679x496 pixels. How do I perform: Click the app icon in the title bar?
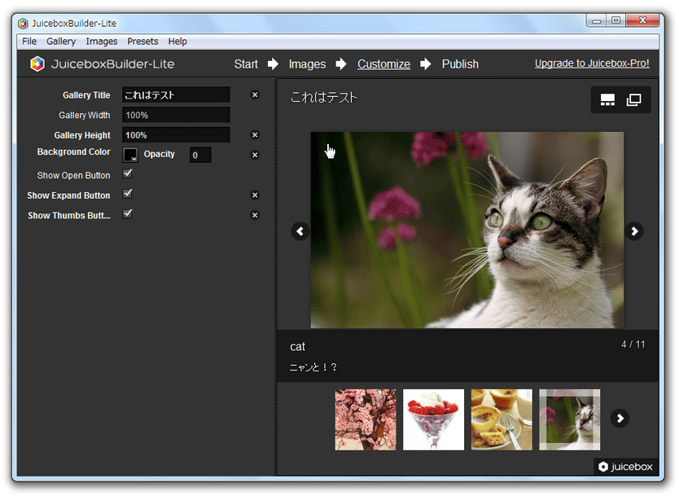(23, 24)
